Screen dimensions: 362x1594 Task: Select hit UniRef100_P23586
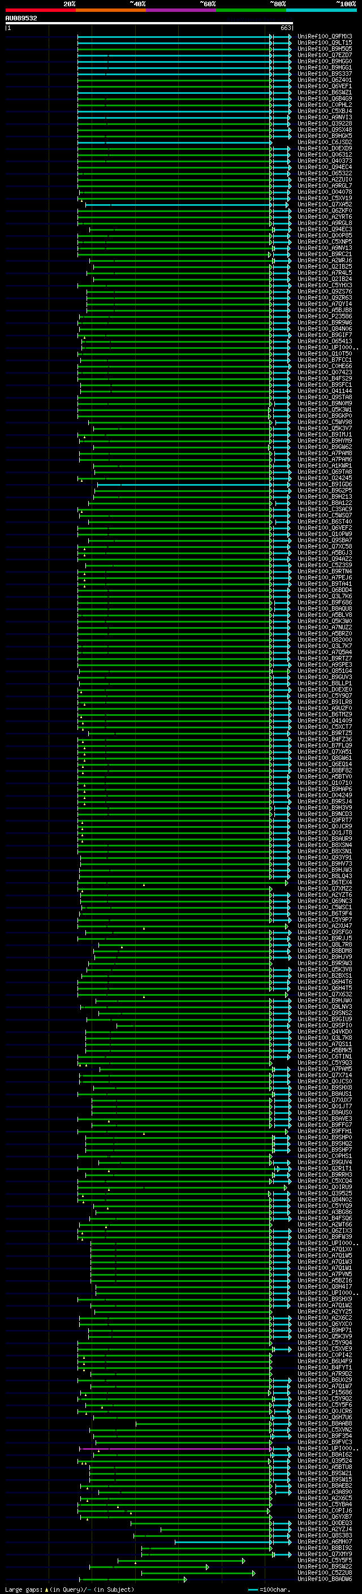pyautogui.click(x=324, y=316)
